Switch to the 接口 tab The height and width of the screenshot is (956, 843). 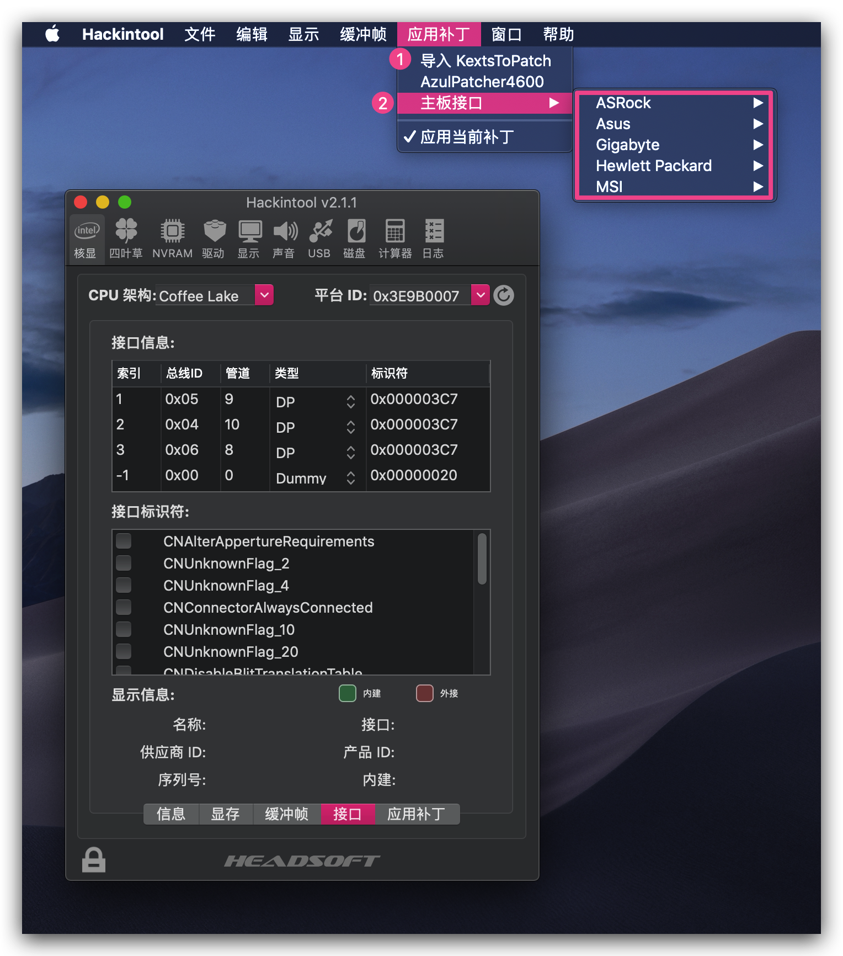pyautogui.click(x=348, y=814)
